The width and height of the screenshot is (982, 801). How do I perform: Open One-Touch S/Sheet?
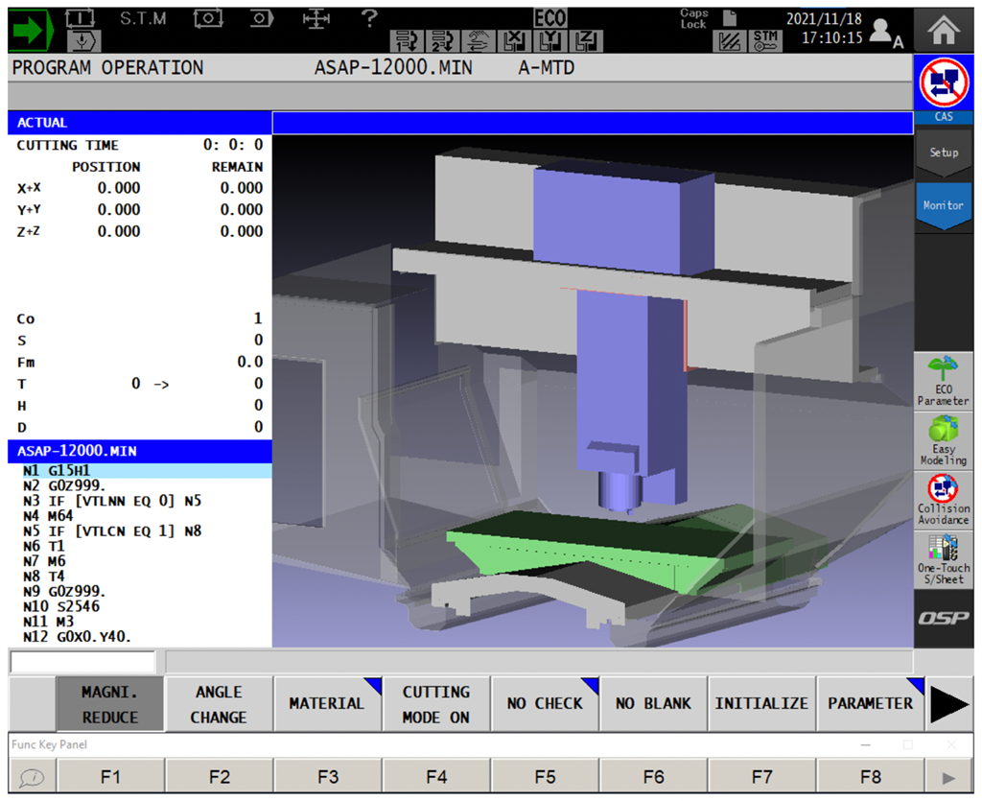tap(943, 559)
